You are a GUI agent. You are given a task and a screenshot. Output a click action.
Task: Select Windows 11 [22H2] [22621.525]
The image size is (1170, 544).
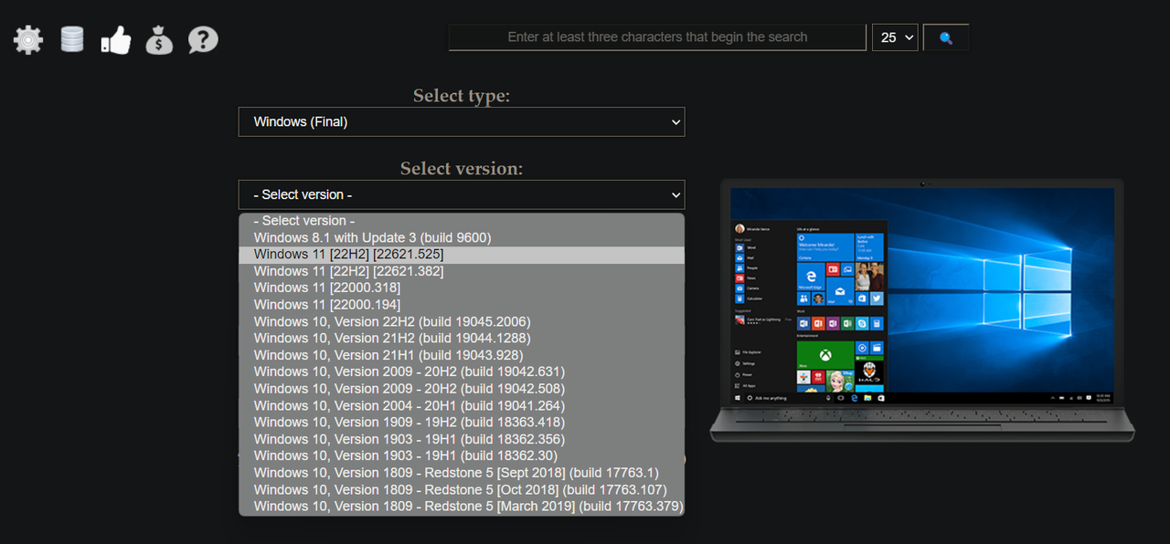(462, 255)
